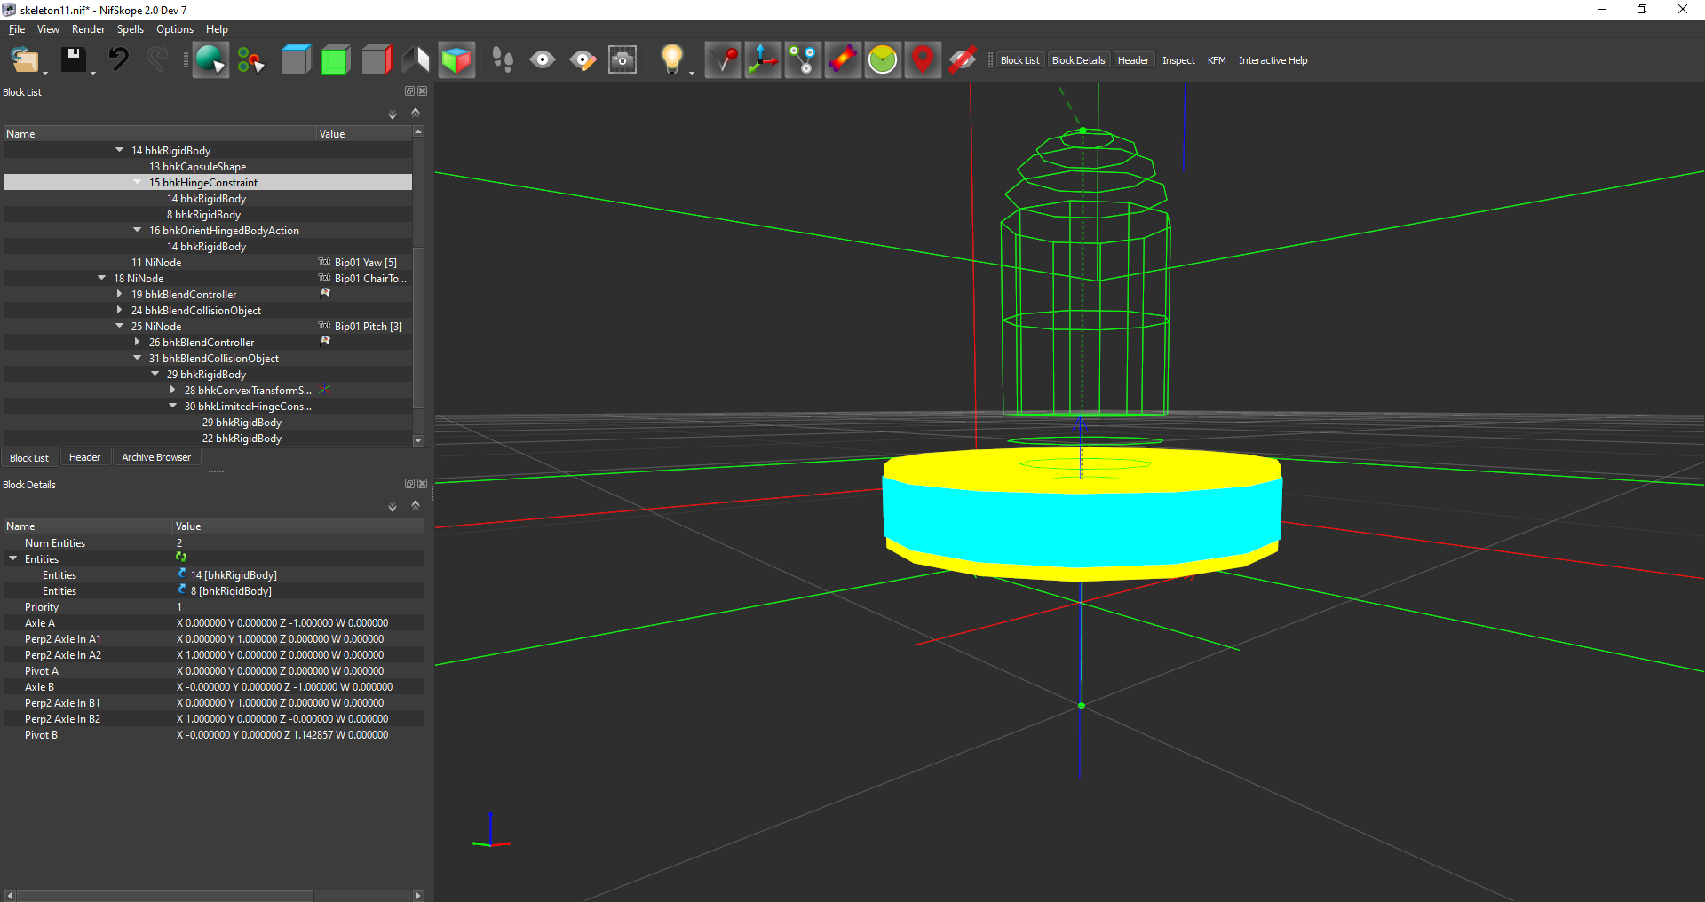Click Interactive Help toolbar button
This screenshot has height=902, width=1705.
(1273, 60)
